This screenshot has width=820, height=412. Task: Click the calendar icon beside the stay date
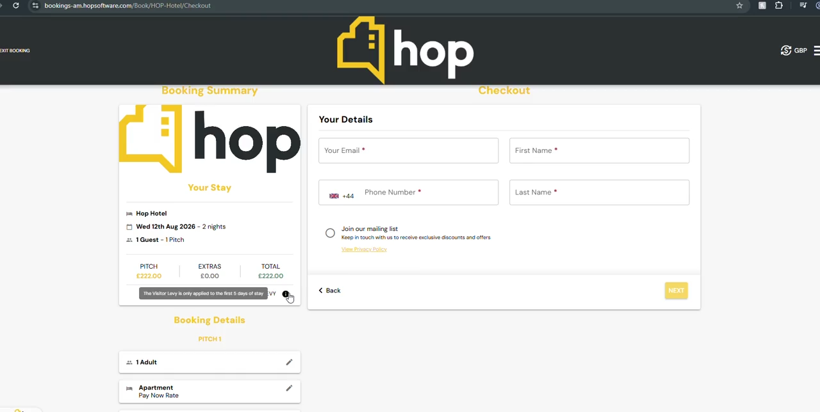(x=129, y=227)
